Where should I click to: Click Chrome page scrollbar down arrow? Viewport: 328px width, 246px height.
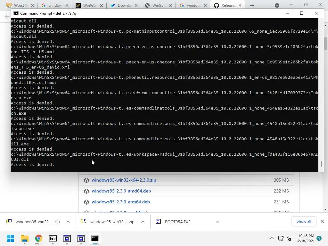pos(325,209)
